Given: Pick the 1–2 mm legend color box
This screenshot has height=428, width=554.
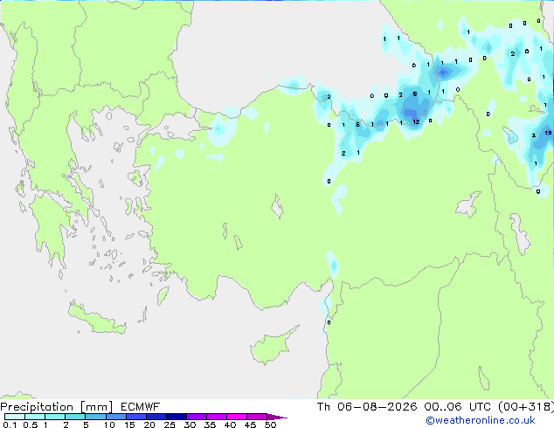Looking at the screenshot, I should [55, 417].
